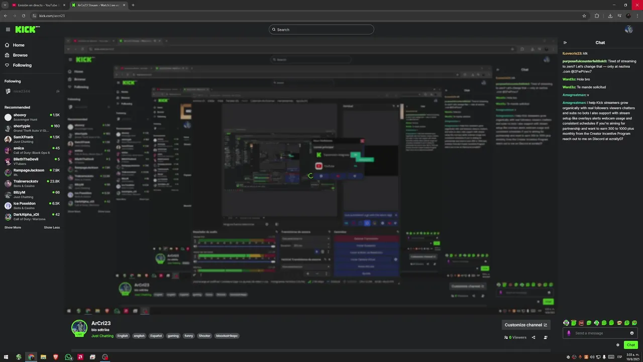
Task: Collapse recommended list with Show Less
Action: point(52,227)
